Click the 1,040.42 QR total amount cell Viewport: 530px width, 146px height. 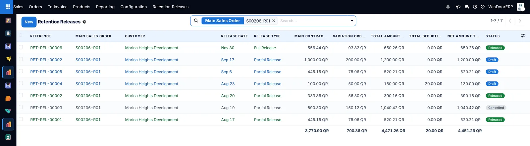pos(392,108)
